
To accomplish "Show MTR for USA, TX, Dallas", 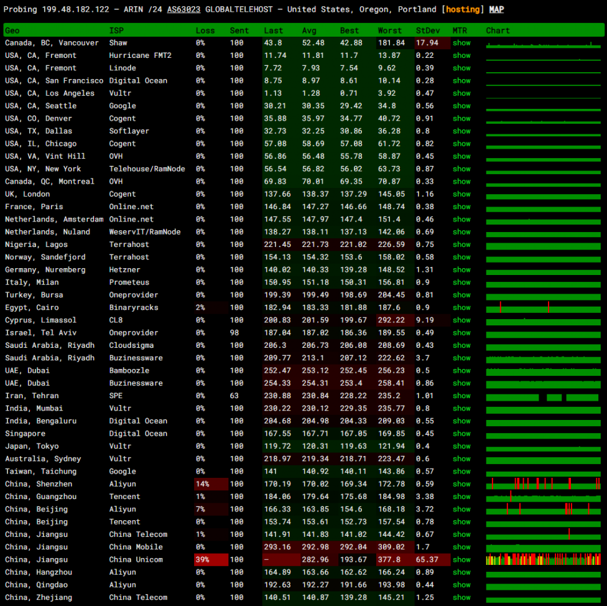I will (x=461, y=131).
